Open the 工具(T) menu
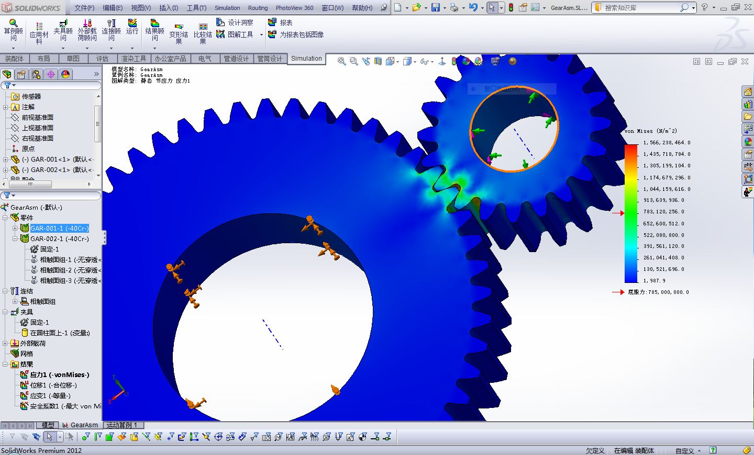Viewport: 754px width, 455px height. point(197,8)
